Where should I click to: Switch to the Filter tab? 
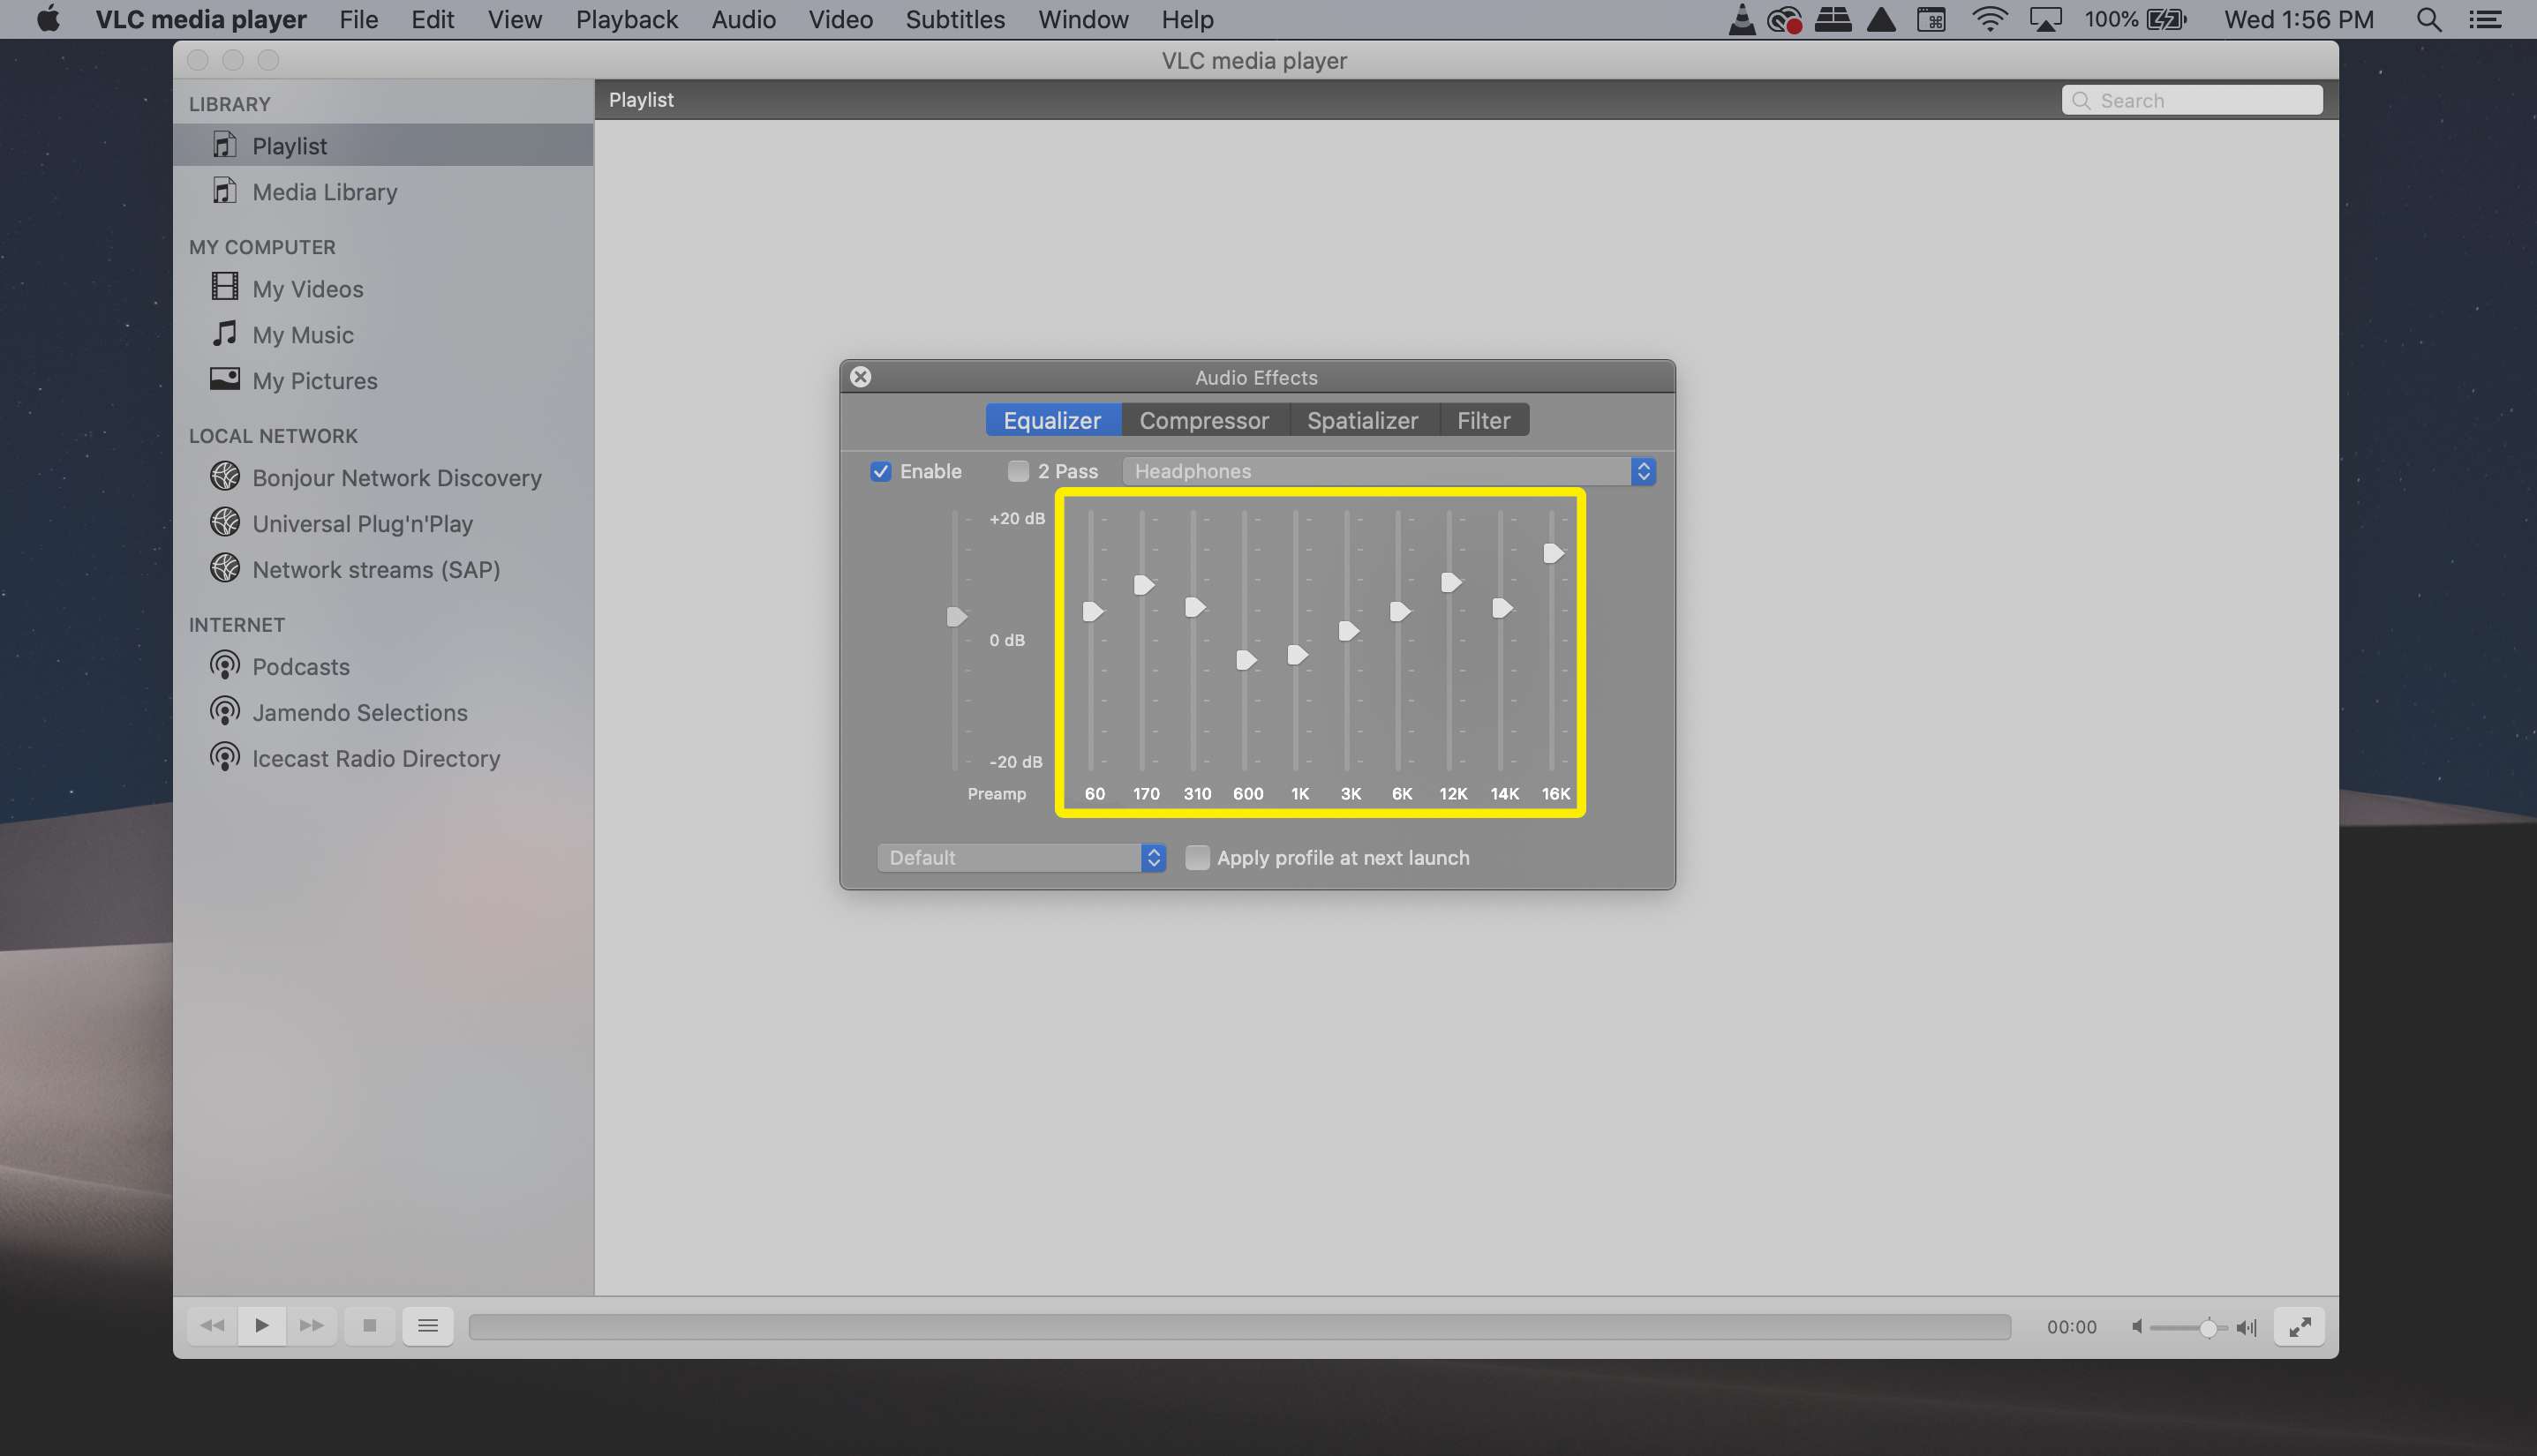1484,420
